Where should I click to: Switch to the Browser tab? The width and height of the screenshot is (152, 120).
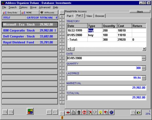click(x=100, y=16)
